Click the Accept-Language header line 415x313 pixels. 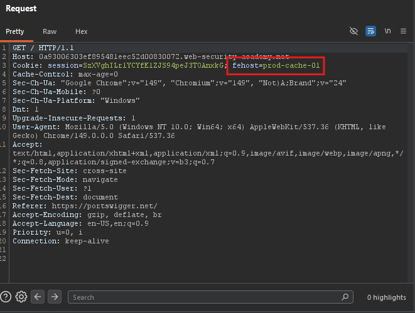80,223
